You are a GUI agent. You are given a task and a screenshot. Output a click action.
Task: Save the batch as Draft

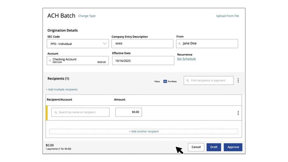pyautogui.click(x=214, y=147)
